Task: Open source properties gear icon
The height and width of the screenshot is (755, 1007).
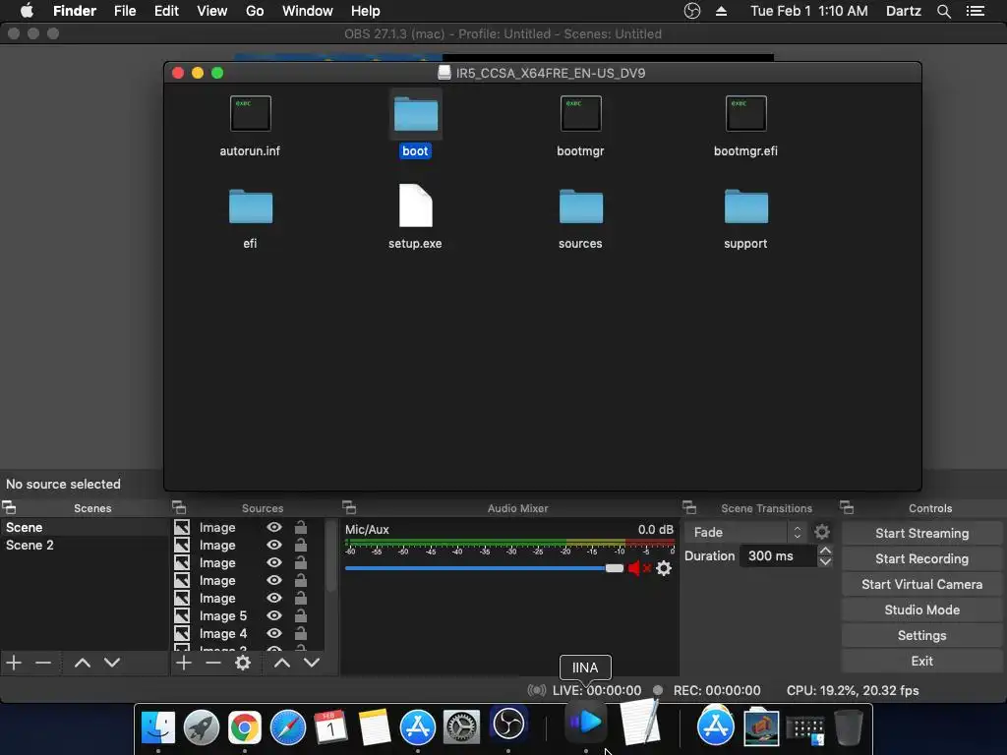Action: pos(243,663)
